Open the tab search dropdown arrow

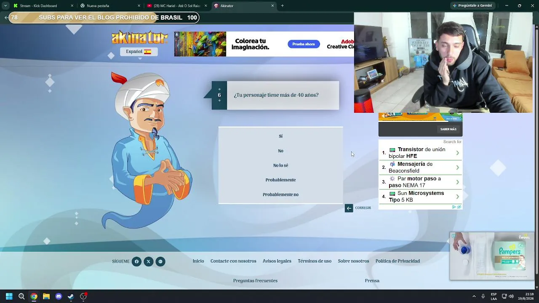pos(5,6)
